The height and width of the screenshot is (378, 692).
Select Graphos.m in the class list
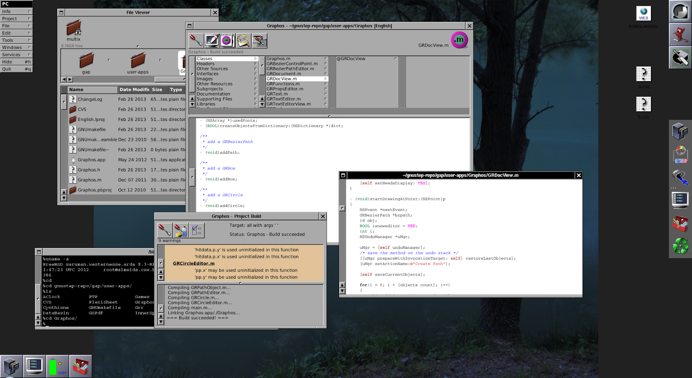click(297, 59)
